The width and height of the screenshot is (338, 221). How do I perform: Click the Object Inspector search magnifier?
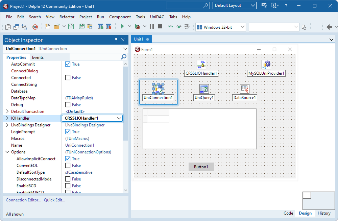[x=124, y=57]
